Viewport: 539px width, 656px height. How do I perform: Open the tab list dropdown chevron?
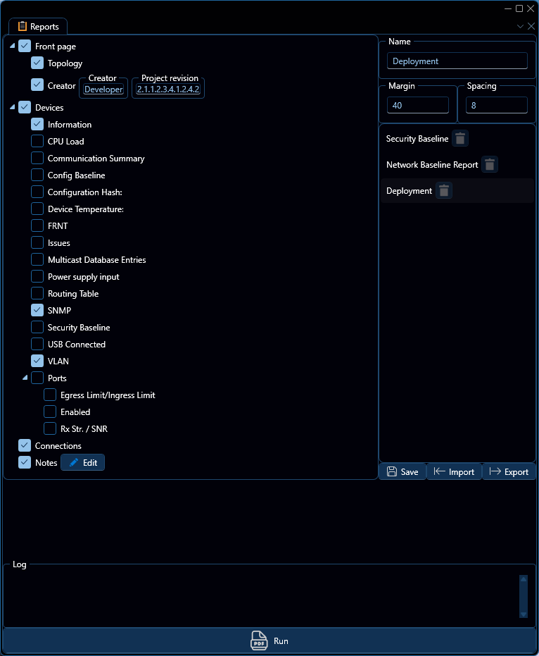click(x=520, y=26)
